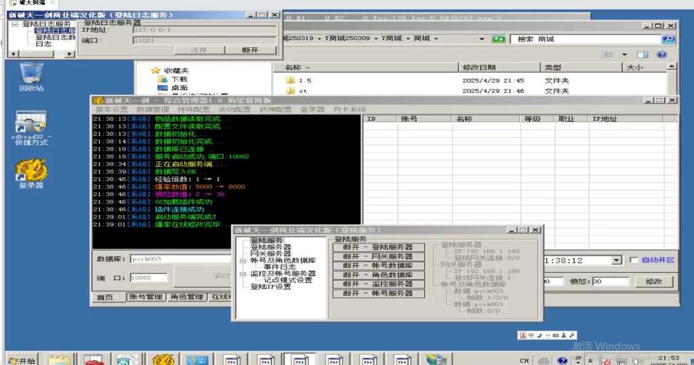The width and height of the screenshot is (694, 365).
Task: Toggle the preview pane icon in Explorer
Action: pyautogui.click(x=642, y=54)
